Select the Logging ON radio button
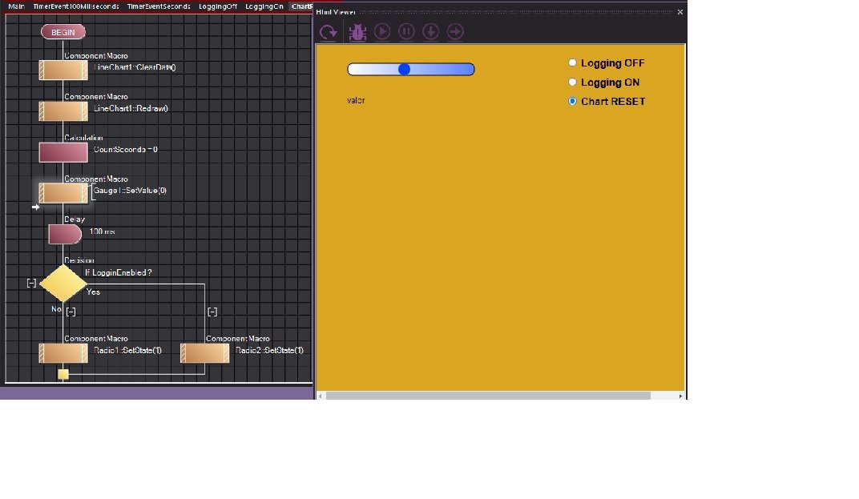 pos(572,82)
